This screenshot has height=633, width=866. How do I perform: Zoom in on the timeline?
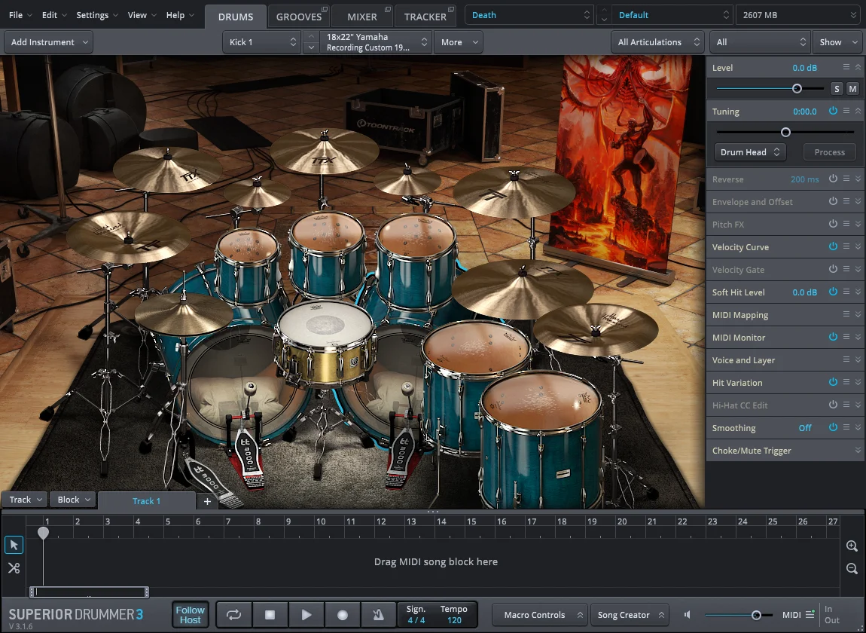[x=852, y=546]
